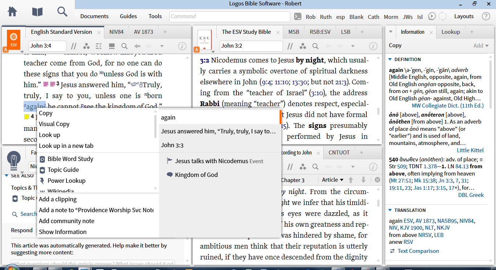Screen dimensions: 496x270
Task: Click the multiview resources icon in ESV panel
Action: tap(112, 46)
